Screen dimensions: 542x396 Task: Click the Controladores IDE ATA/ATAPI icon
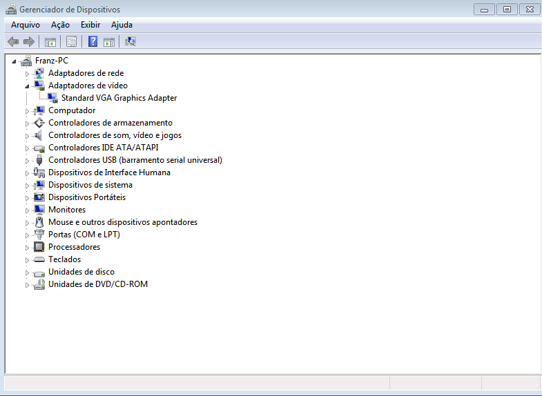tap(39, 148)
